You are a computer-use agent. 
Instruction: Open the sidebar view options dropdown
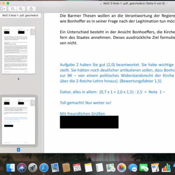2,9
